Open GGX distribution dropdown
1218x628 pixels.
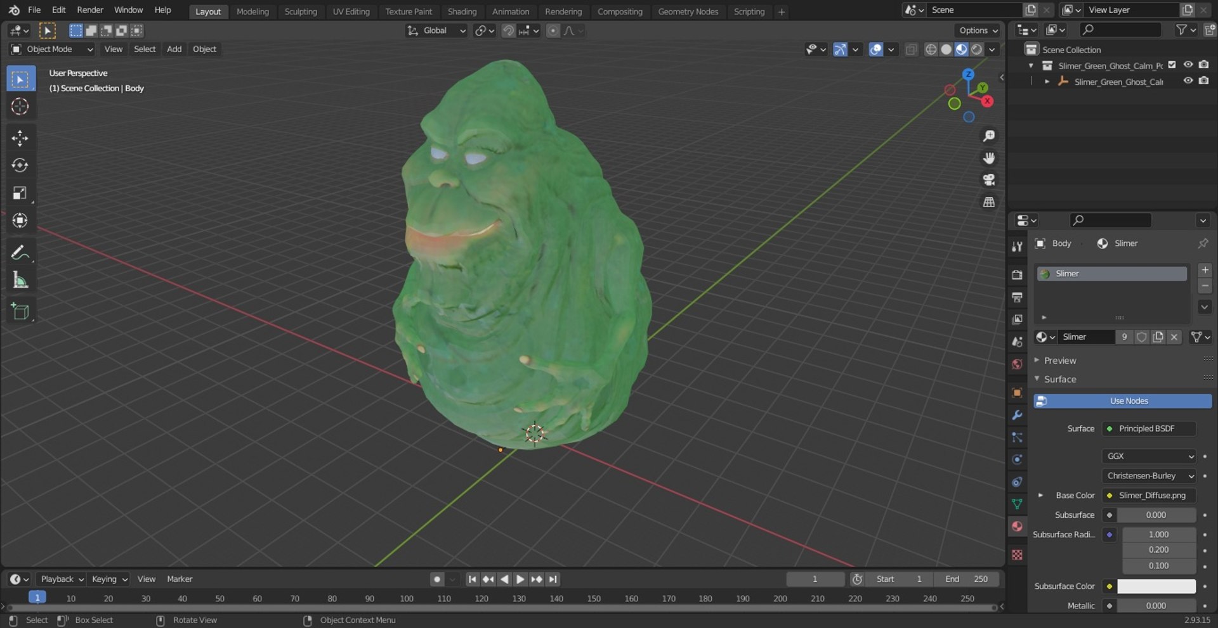pos(1149,456)
